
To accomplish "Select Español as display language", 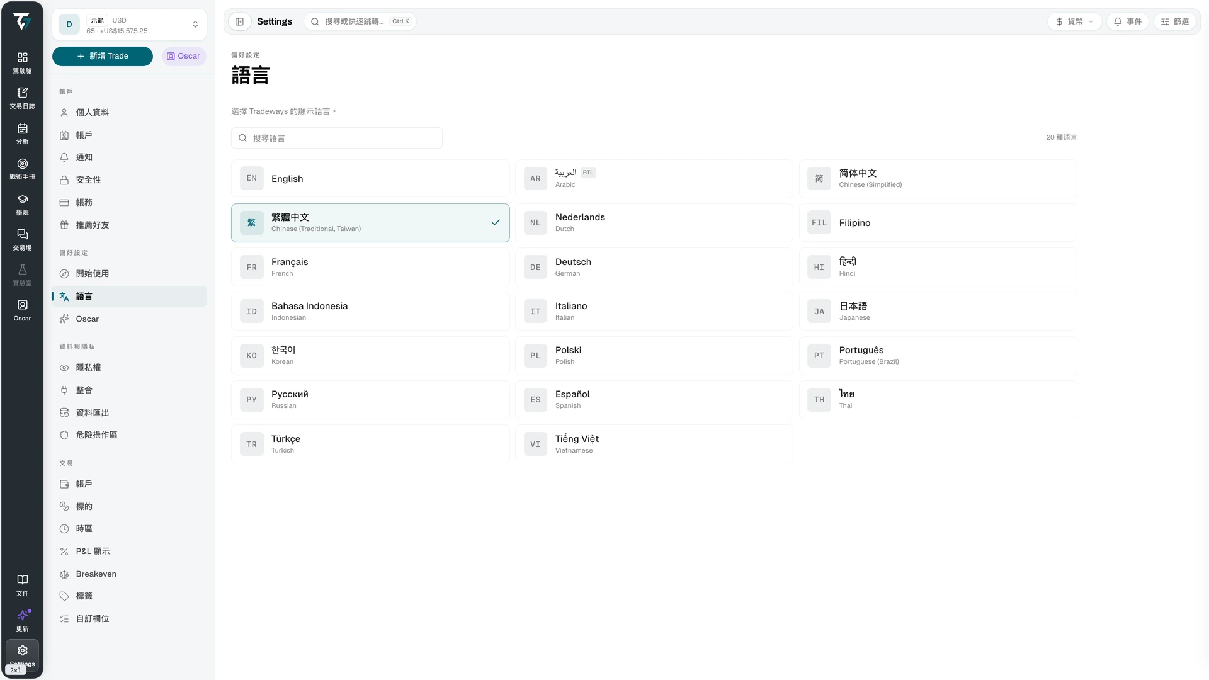I will [x=654, y=400].
